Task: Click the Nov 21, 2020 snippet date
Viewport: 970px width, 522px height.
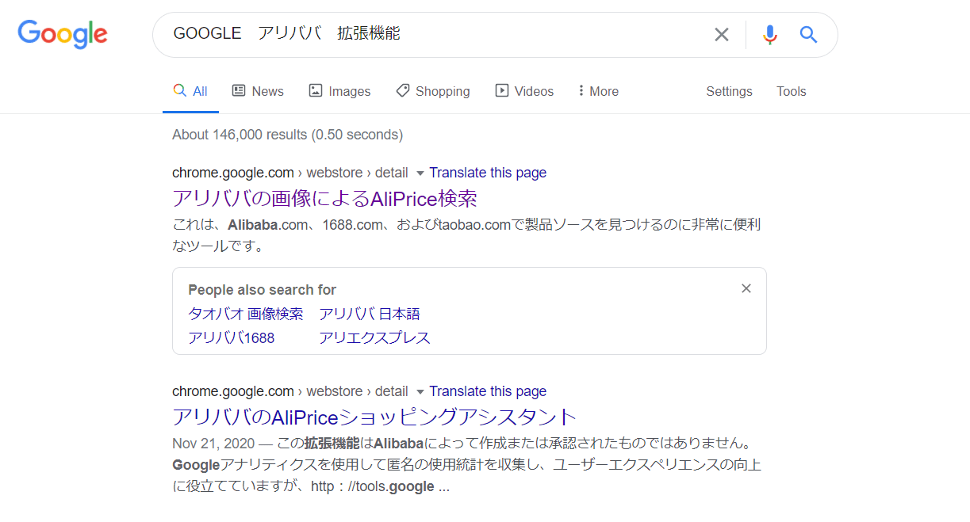Action: pos(214,442)
